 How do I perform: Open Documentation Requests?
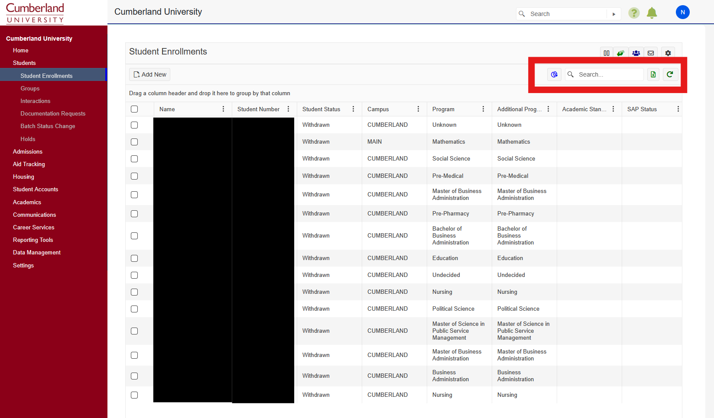(x=53, y=113)
